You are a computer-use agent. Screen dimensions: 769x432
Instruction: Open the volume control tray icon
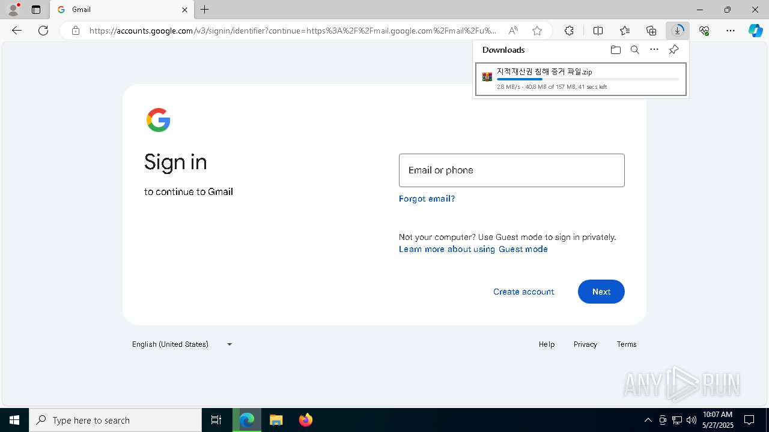coord(691,420)
